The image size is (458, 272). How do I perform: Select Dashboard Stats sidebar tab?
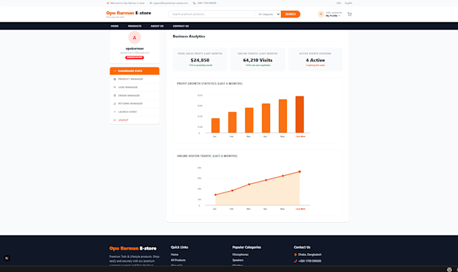pos(135,71)
